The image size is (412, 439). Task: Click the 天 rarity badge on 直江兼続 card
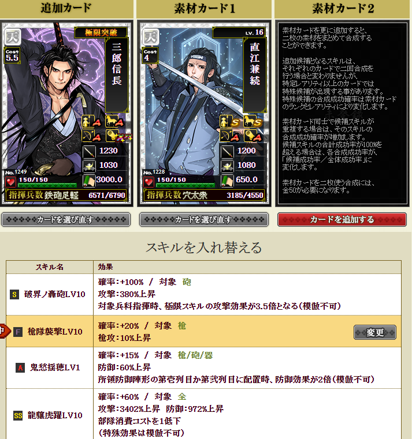click(151, 37)
